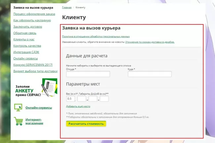Click the Интеграция СДЭК menu item
215x143 pixels.
(27, 52)
